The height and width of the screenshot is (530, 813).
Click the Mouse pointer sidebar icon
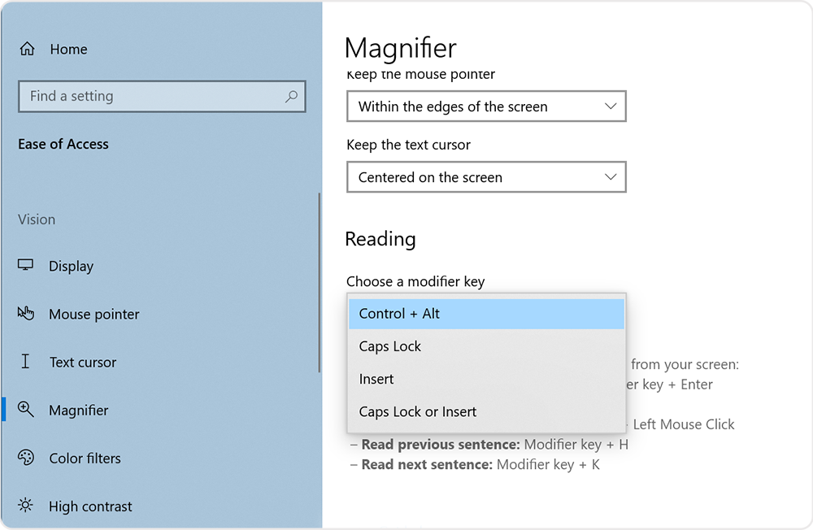click(x=27, y=314)
